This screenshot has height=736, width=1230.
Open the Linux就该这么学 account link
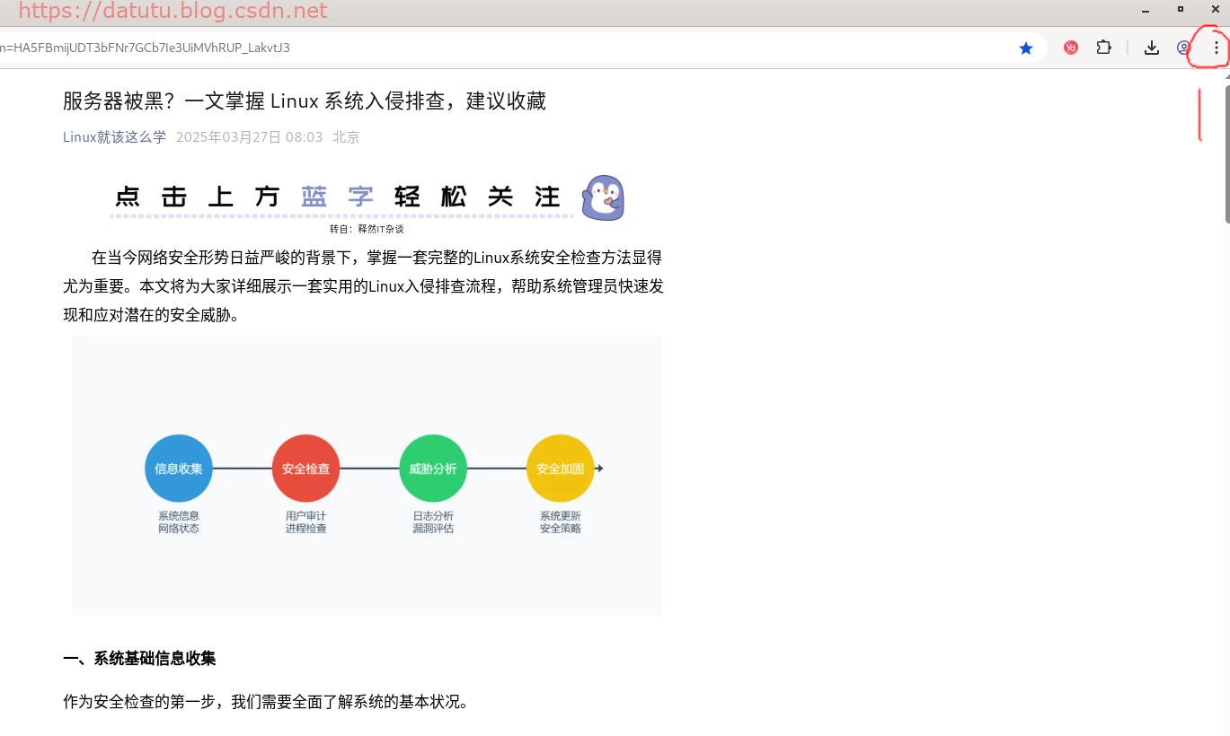(x=114, y=137)
